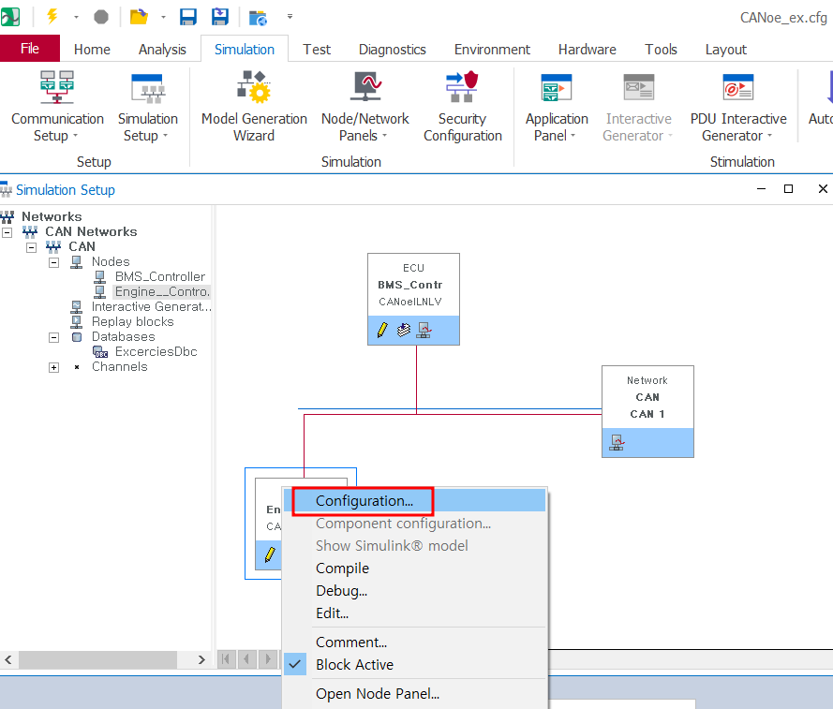Viewport: 833px width, 709px height.
Task: Choose Debug... from the context menu
Action: click(414, 591)
